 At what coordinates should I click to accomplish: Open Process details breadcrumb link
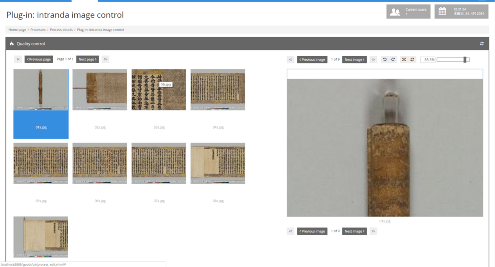61,30
